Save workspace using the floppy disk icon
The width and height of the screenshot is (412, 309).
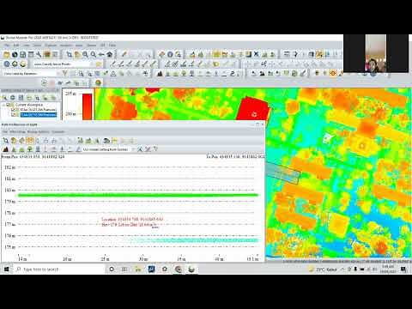22,54
